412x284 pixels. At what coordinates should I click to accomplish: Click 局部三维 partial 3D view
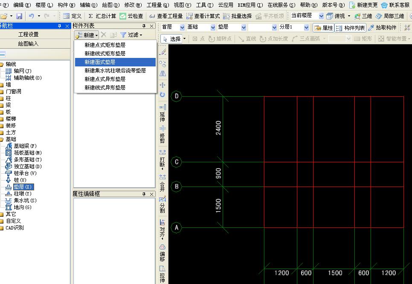390,16
